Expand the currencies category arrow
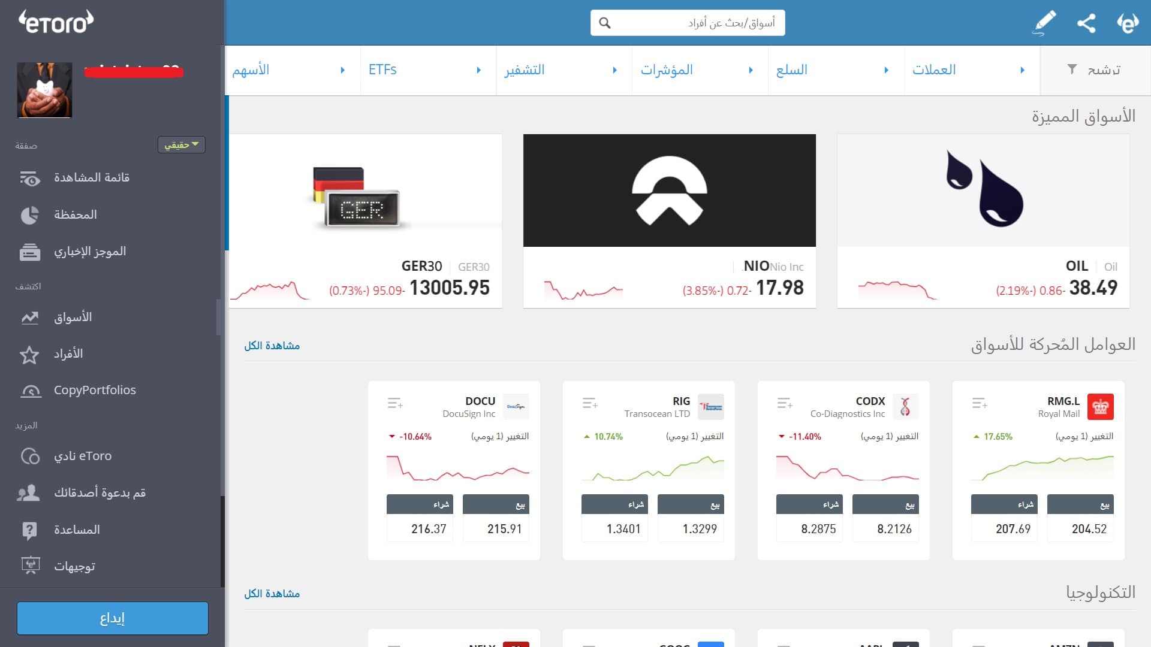 [1022, 70]
